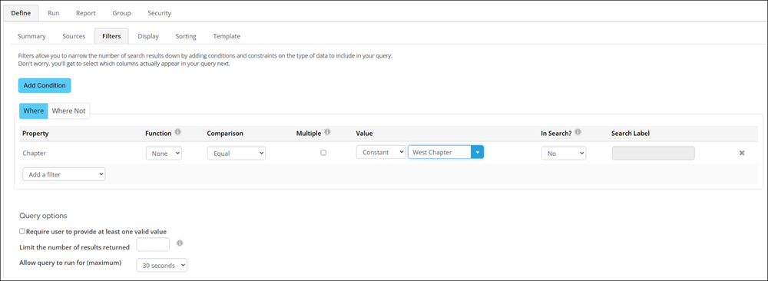Open the In Search No dropdown
The width and height of the screenshot is (768, 281).
click(564, 154)
